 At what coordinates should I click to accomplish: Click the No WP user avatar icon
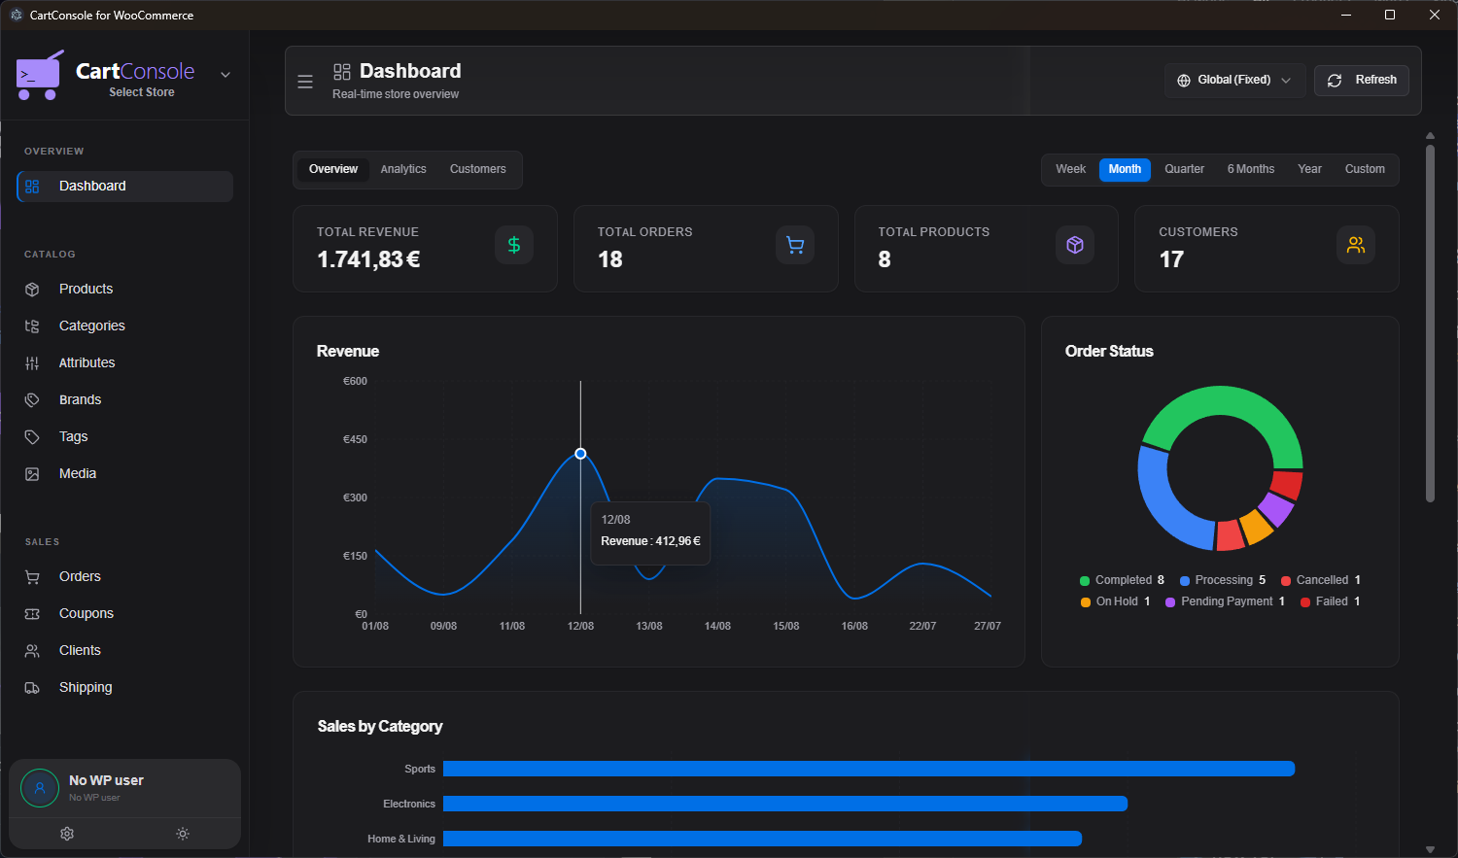pos(40,788)
